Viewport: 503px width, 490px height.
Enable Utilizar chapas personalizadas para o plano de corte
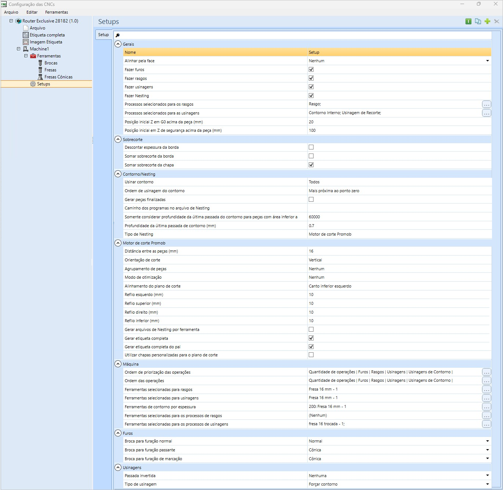pos(311,355)
